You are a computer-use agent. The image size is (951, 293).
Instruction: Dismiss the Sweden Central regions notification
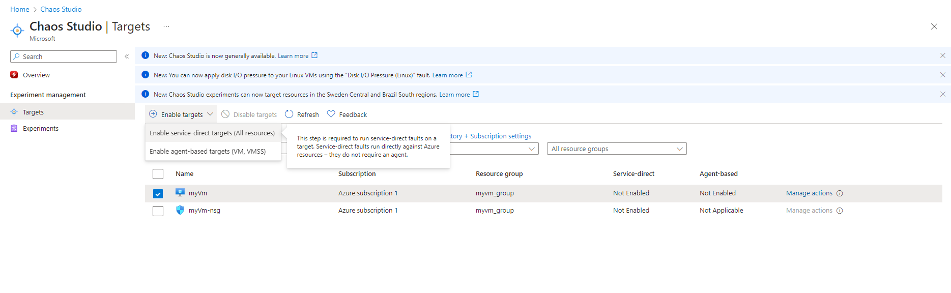coord(942,94)
